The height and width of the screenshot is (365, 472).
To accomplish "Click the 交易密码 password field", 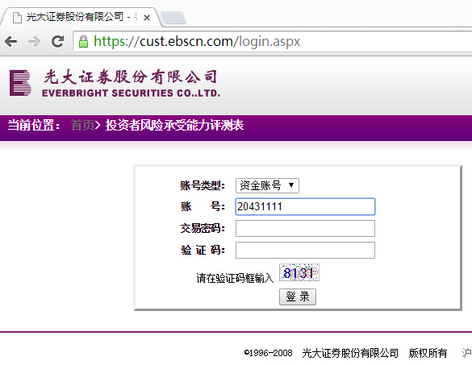I will (x=305, y=229).
